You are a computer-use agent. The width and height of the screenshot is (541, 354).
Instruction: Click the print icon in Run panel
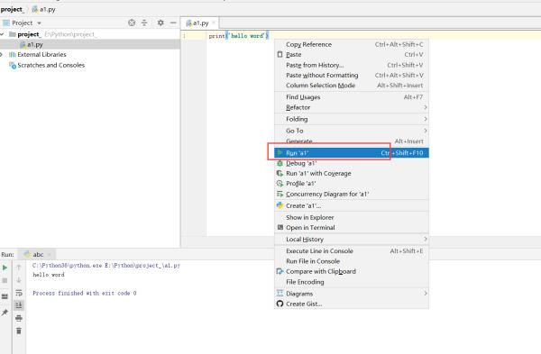pos(19,318)
